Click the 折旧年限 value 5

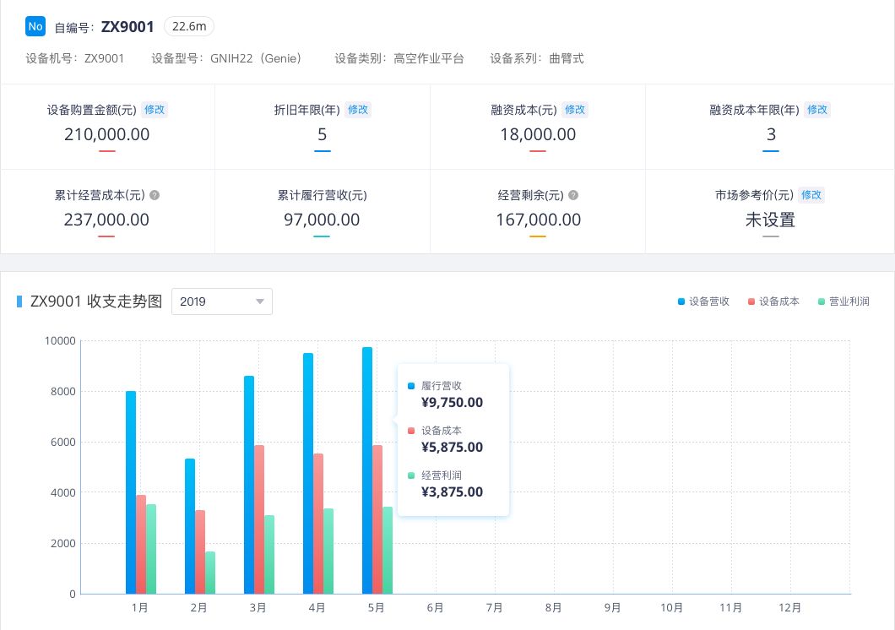coord(322,134)
